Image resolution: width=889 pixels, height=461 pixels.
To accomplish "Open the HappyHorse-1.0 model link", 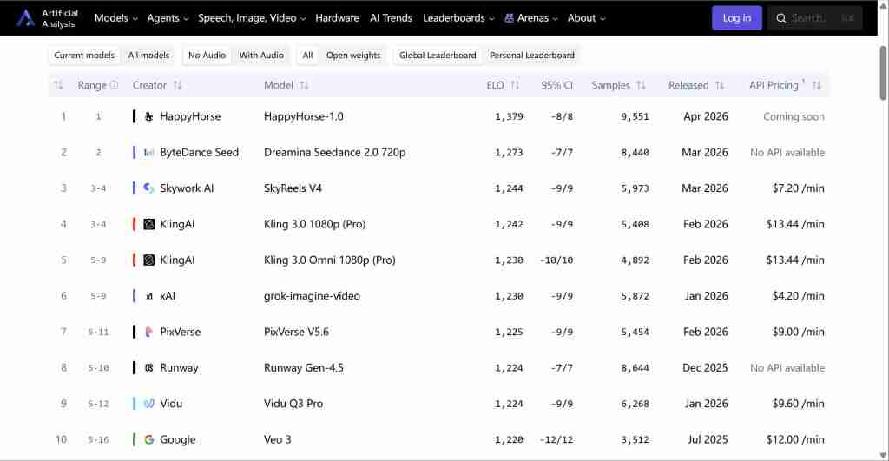I will [303, 116].
